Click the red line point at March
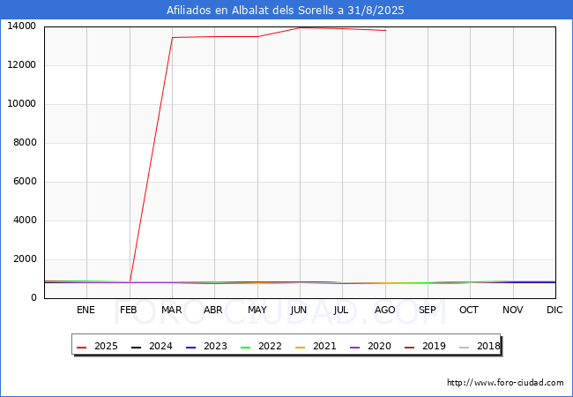The width and height of the screenshot is (573, 397). click(x=172, y=38)
